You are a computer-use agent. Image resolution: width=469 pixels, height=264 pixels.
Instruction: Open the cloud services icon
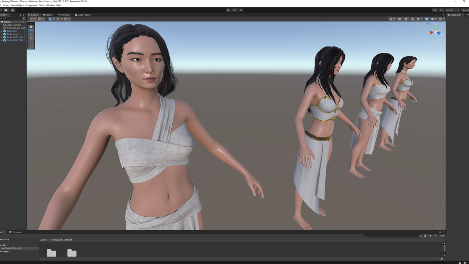(x=6, y=10)
